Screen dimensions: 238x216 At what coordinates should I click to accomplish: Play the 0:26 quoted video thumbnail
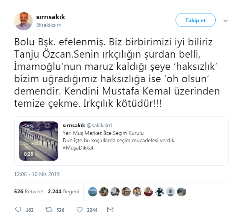pyautogui.click(x=39, y=141)
